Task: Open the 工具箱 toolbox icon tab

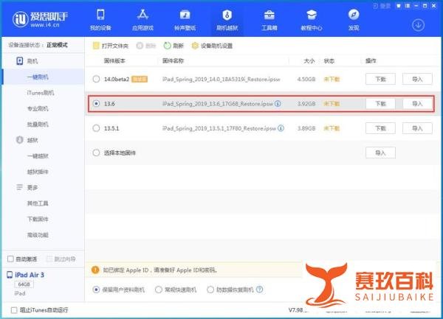Action: pos(269,19)
